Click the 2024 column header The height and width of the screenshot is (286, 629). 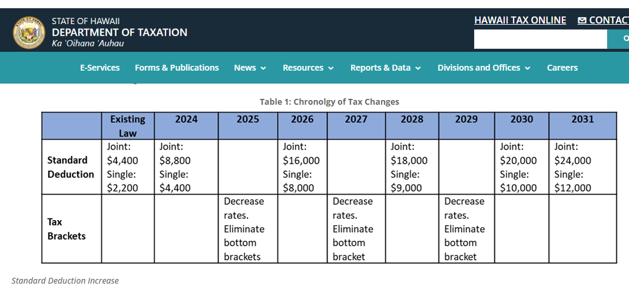pyautogui.click(x=186, y=119)
